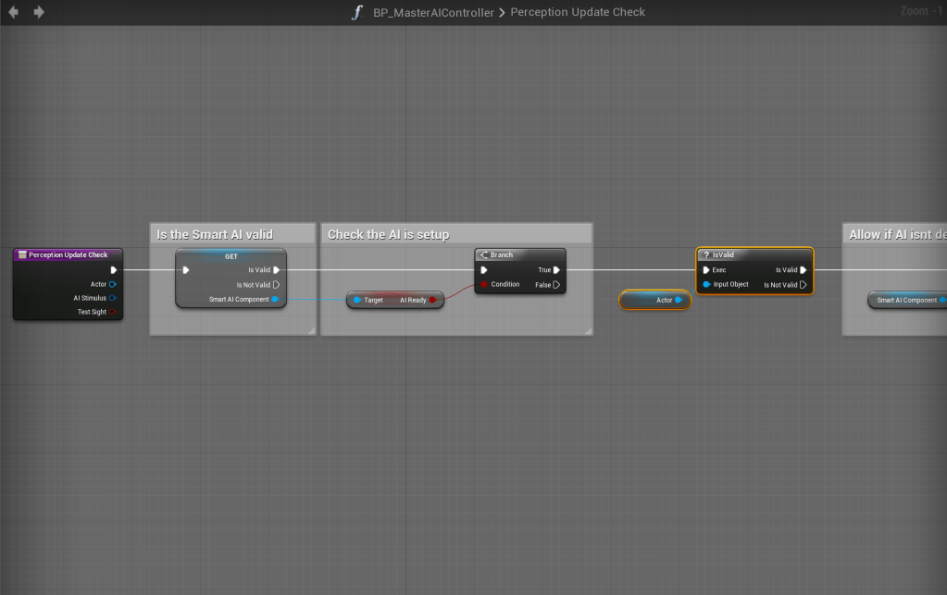
Task: Click the Branch False output pin
Action: [x=557, y=285]
